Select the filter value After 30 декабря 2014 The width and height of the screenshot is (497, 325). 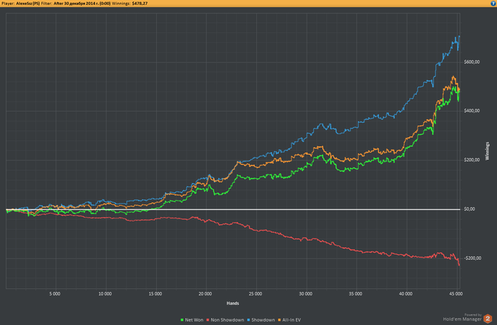(82, 4)
